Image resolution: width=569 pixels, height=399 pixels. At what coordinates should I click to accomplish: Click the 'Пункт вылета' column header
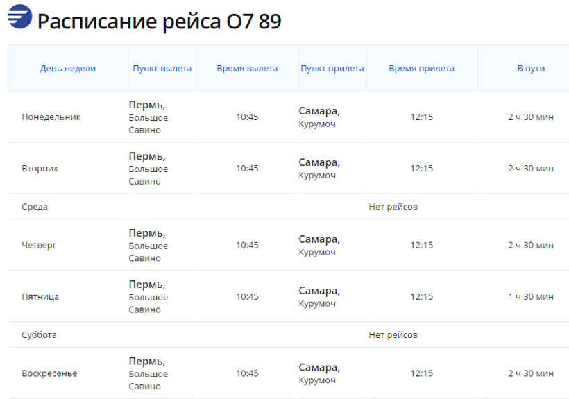[162, 68]
